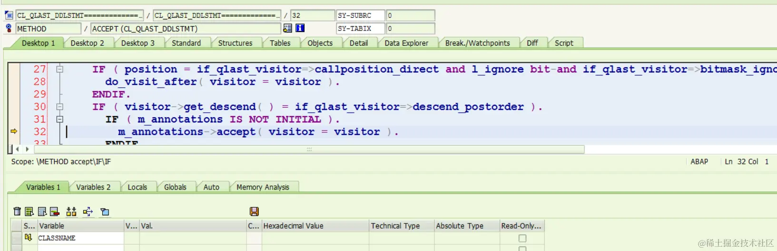The height and width of the screenshot is (251, 777).
Task: Click the first green list icon in the variables toolbar
Action: [x=30, y=211]
